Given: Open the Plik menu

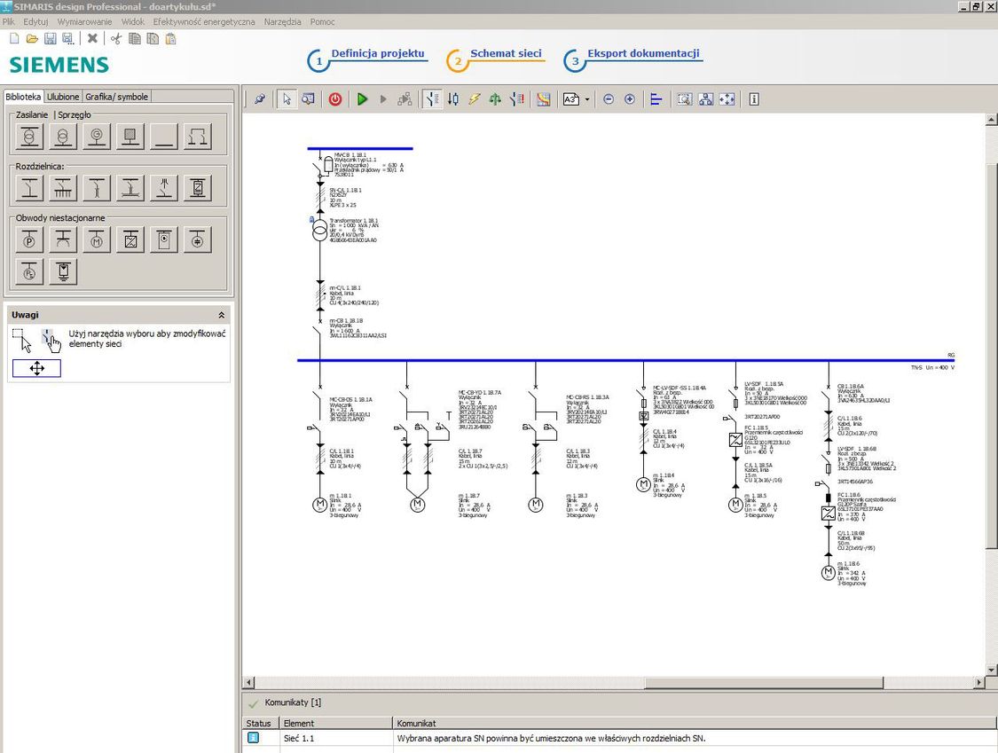Looking at the screenshot, I should pos(9,21).
